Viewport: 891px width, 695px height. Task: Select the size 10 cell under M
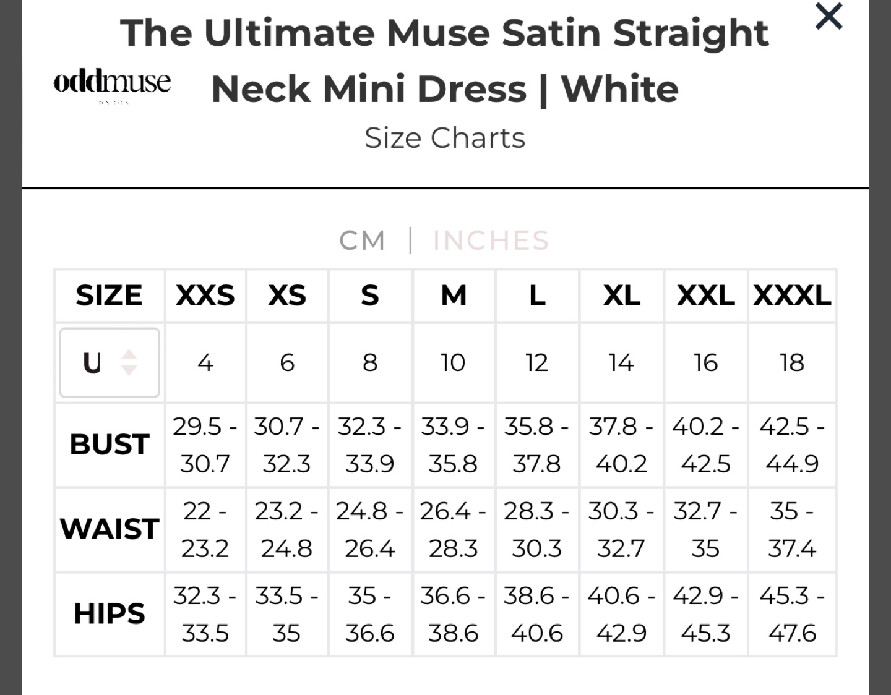(x=454, y=362)
